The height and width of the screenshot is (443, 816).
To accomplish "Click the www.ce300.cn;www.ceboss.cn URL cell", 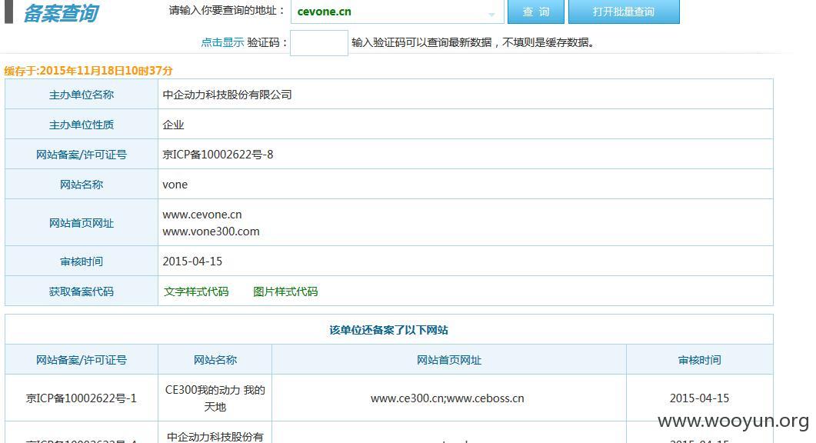I will (x=448, y=398).
